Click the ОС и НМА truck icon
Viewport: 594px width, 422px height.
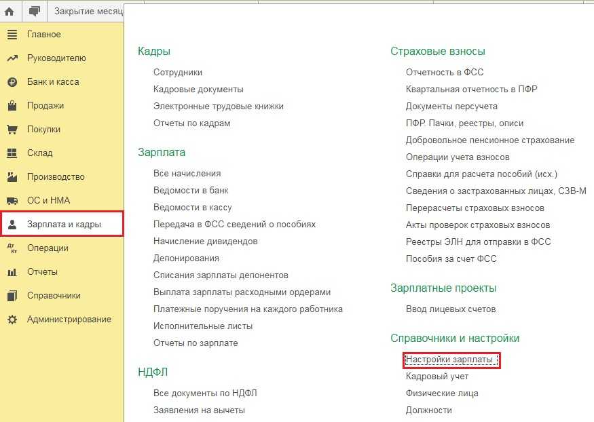12,201
